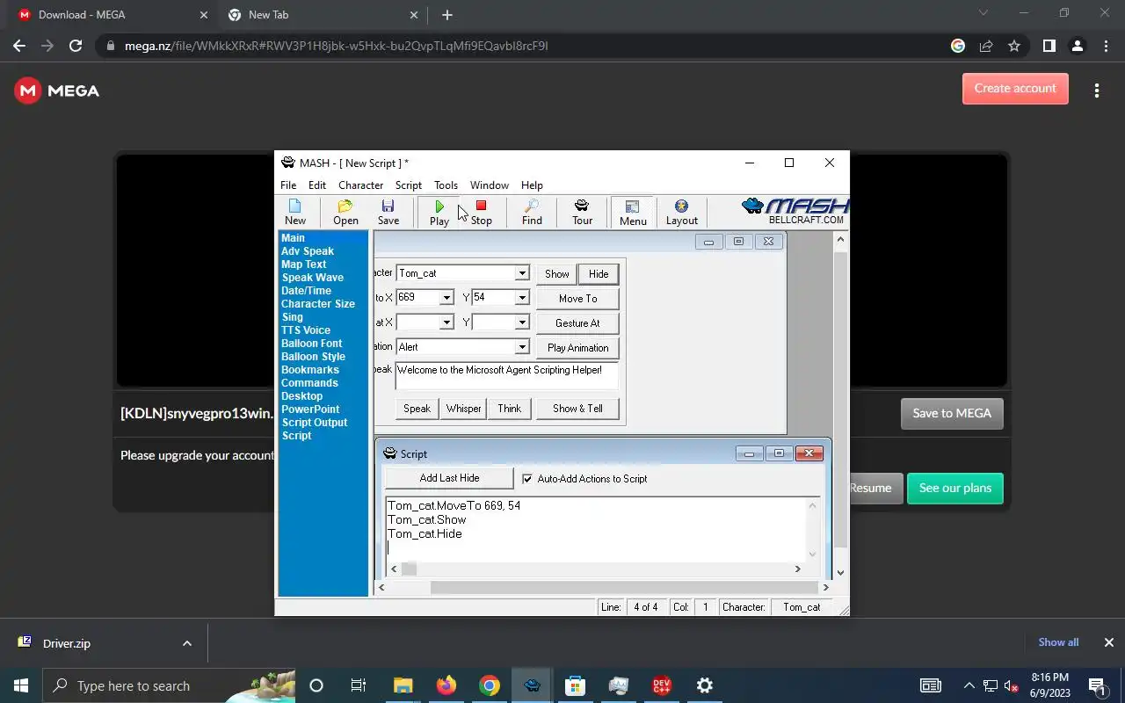Click the MEGA logo in the page header
The width and height of the screenshot is (1125, 703).
point(57,91)
